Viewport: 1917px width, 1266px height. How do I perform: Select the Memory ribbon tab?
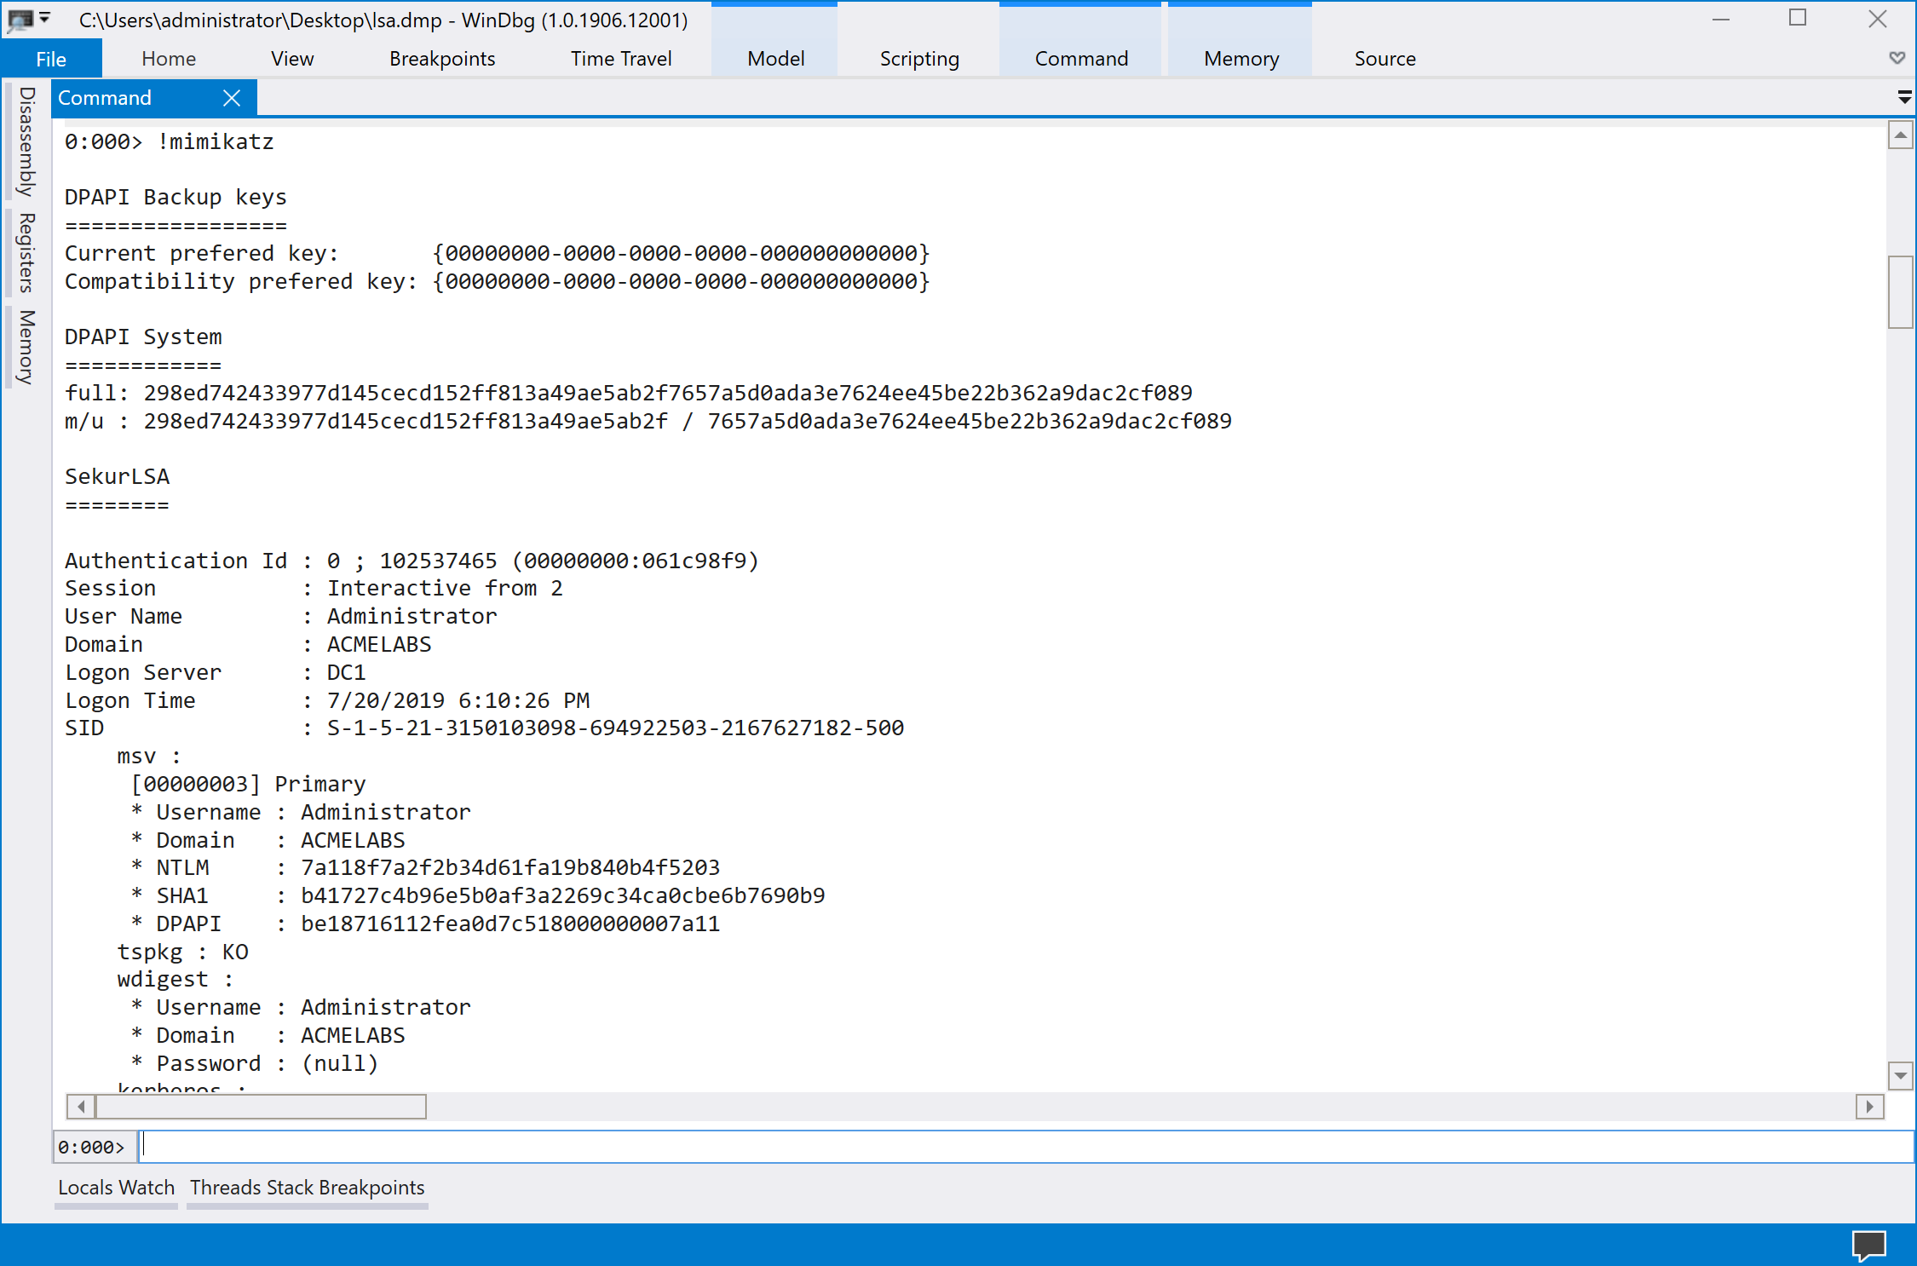(x=1241, y=58)
